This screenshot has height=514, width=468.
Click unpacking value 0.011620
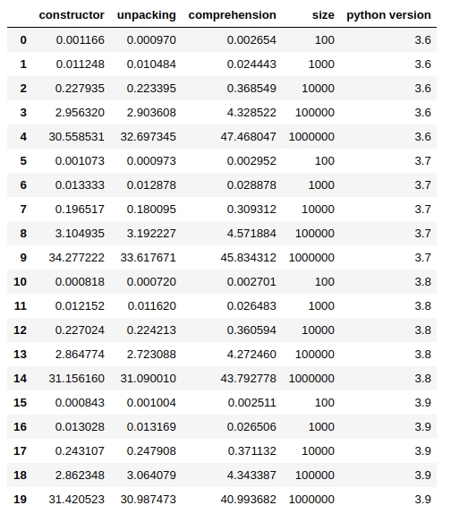point(151,306)
